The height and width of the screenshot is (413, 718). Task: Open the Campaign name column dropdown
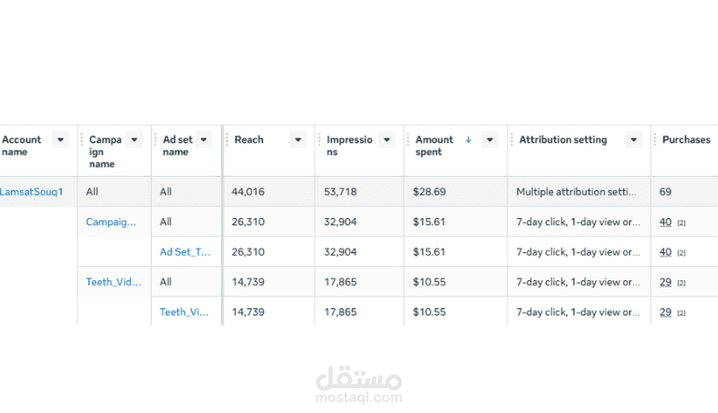coord(134,139)
